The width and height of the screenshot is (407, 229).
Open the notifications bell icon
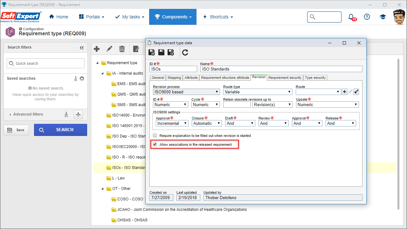pyautogui.click(x=351, y=17)
